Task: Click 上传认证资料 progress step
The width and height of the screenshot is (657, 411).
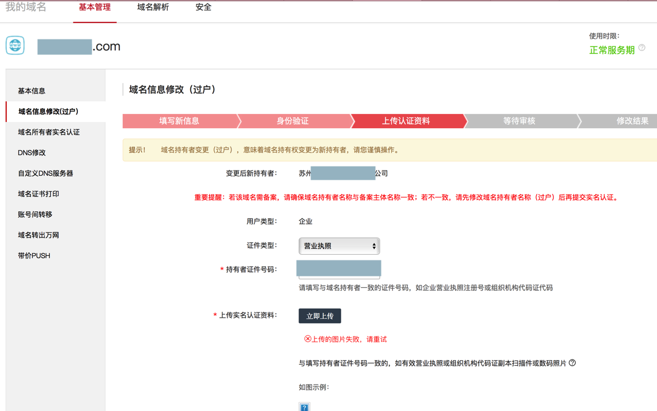Action: (407, 121)
